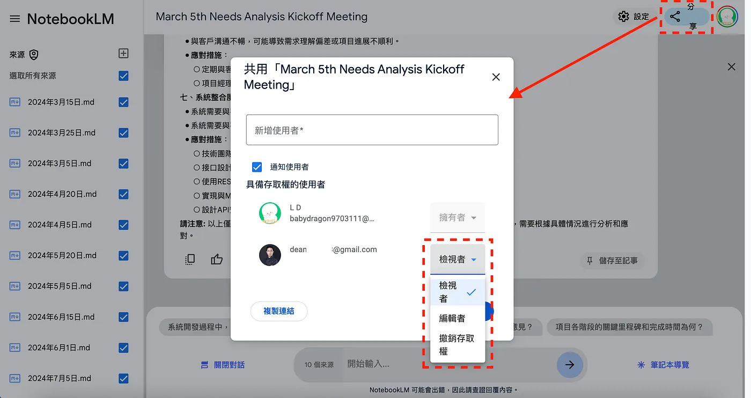Click the send arrow button
The width and height of the screenshot is (751, 398).
570,365
